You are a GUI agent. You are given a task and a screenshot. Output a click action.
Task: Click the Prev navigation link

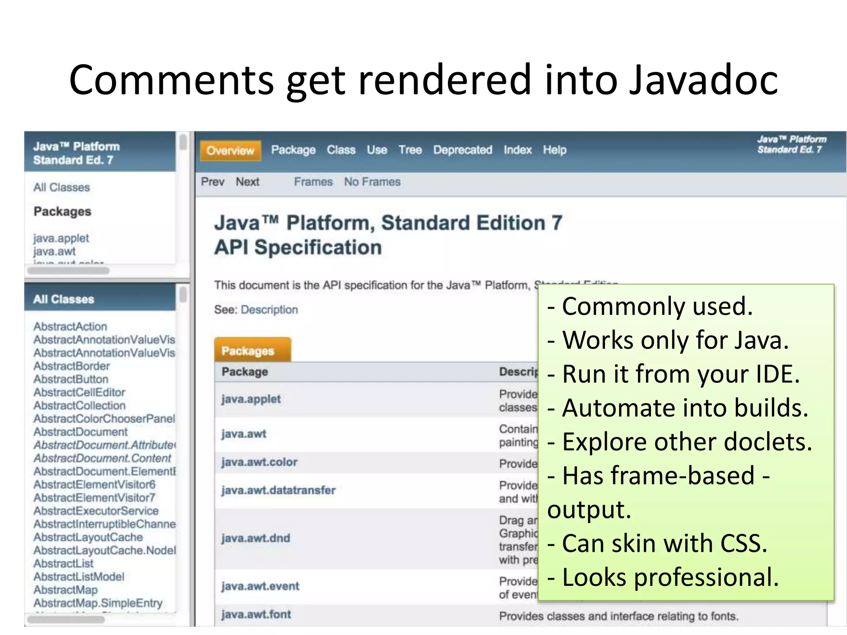point(213,182)
